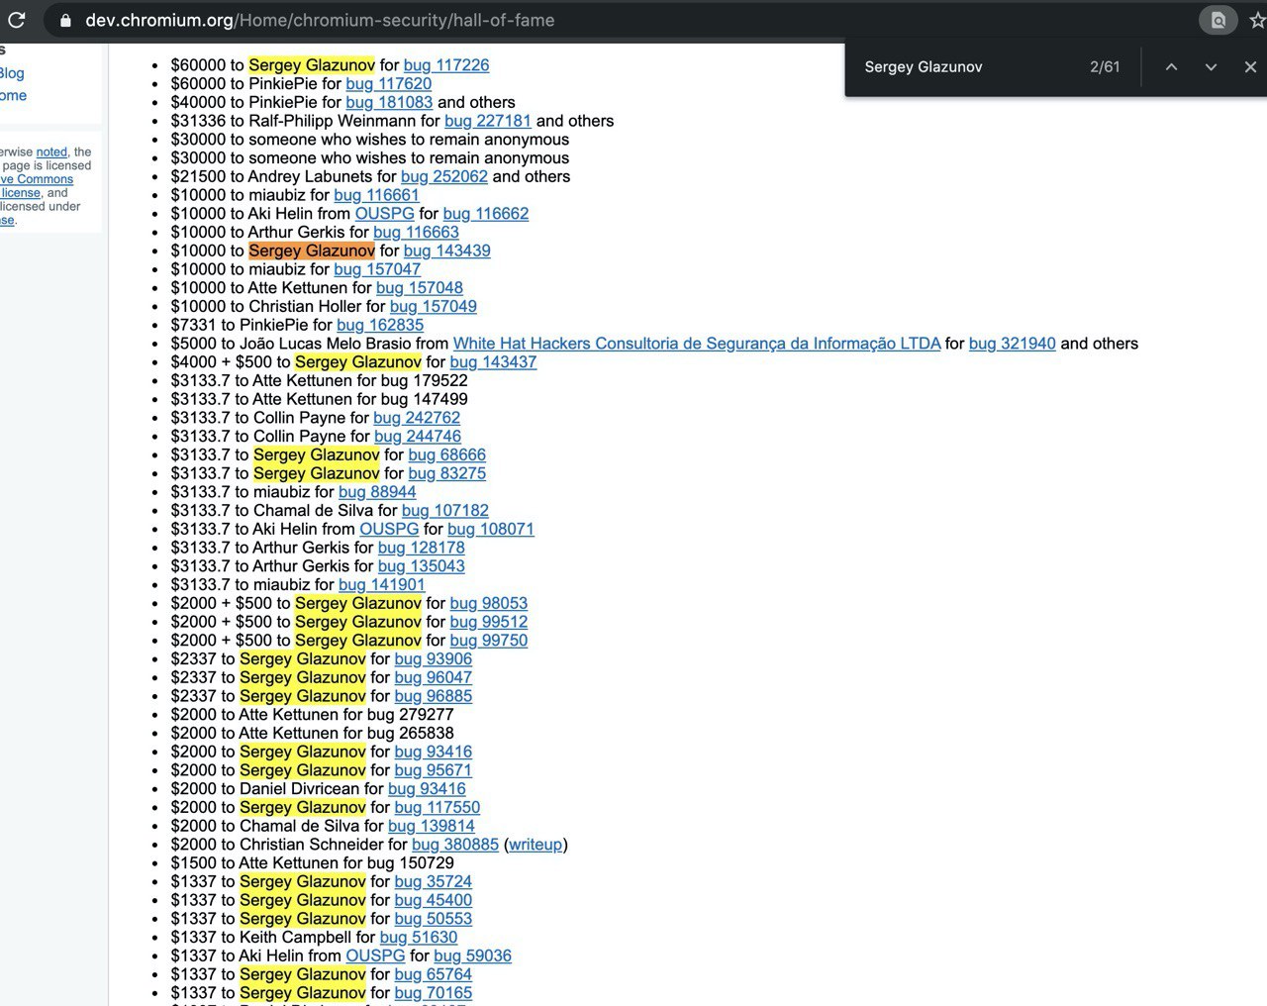1267x1006 pixels.
Task: Open bug 107182 link
Action: click(445, 511)
